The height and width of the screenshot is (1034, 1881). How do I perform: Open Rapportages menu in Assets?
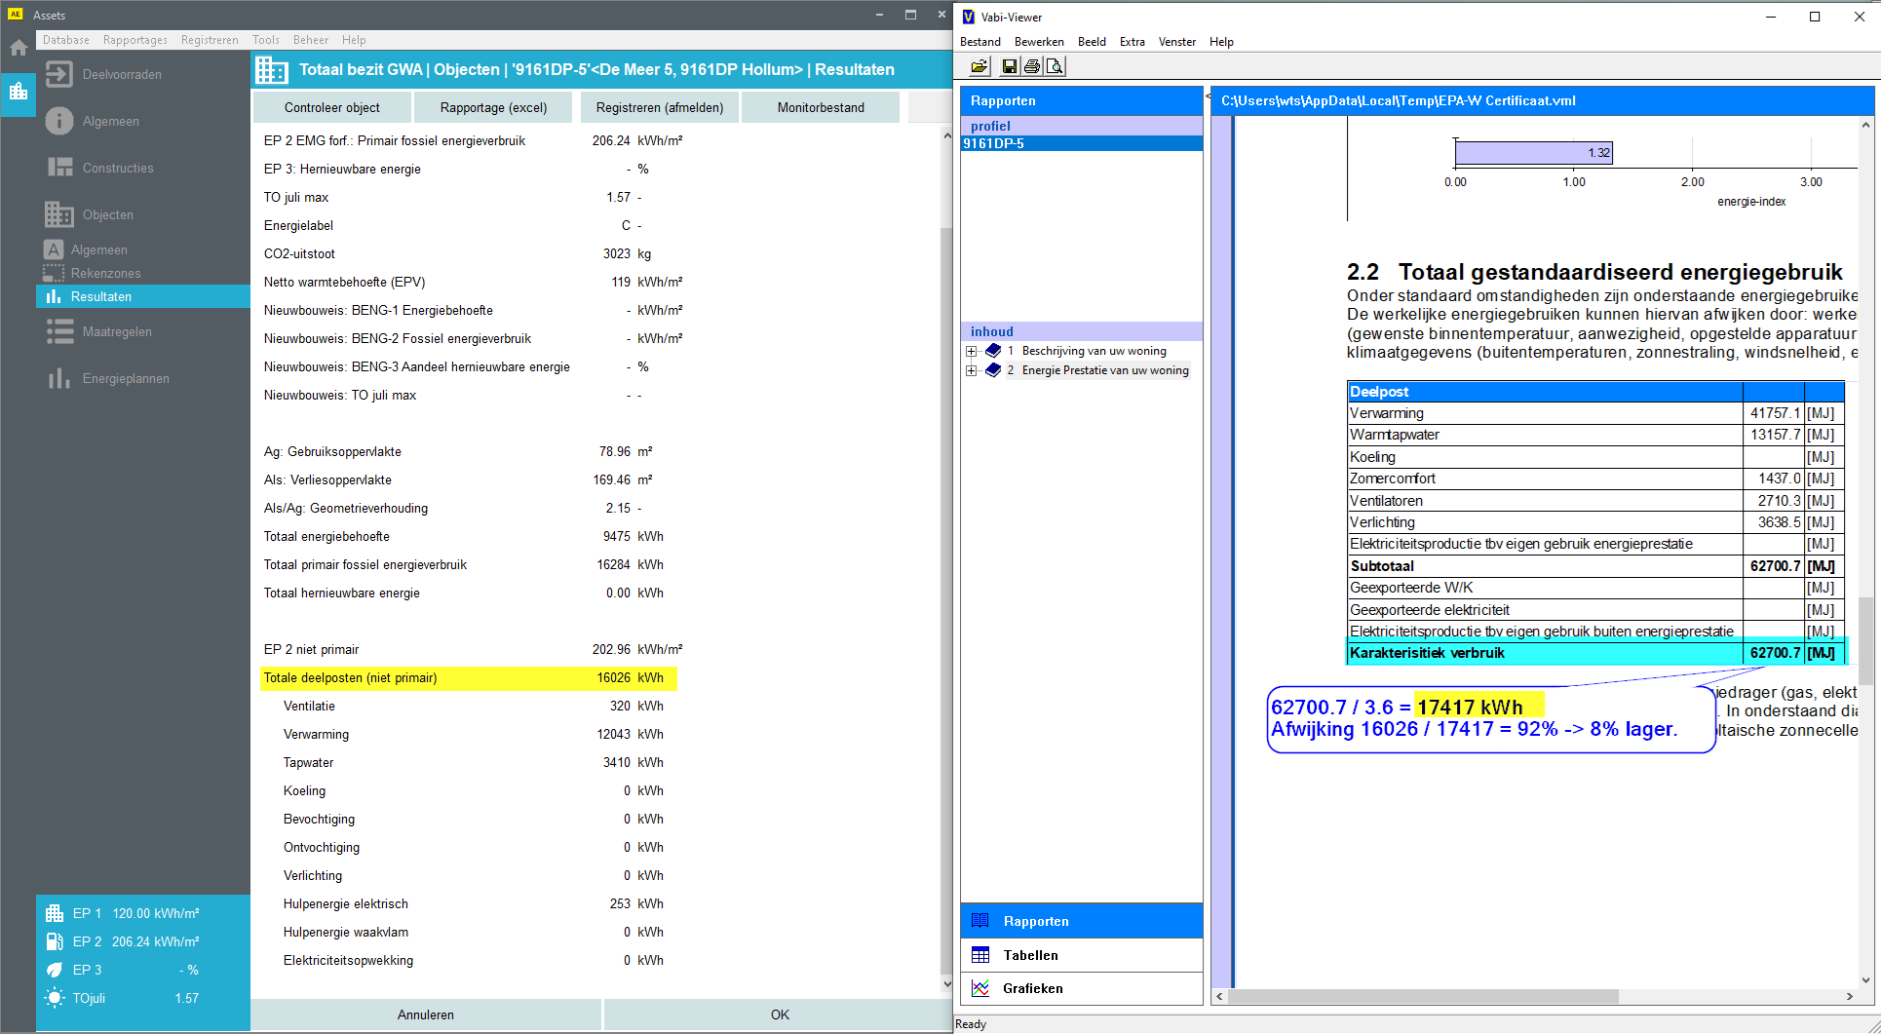[135, 40]
